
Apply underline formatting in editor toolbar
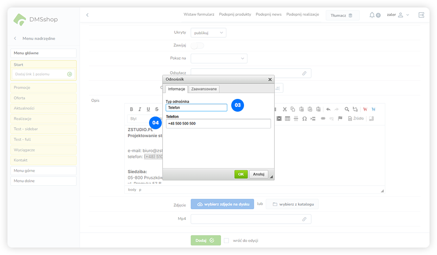pyautogui.click(x=148, y=109)
